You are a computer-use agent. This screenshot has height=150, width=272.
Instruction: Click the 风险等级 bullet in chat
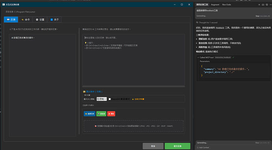214,47
